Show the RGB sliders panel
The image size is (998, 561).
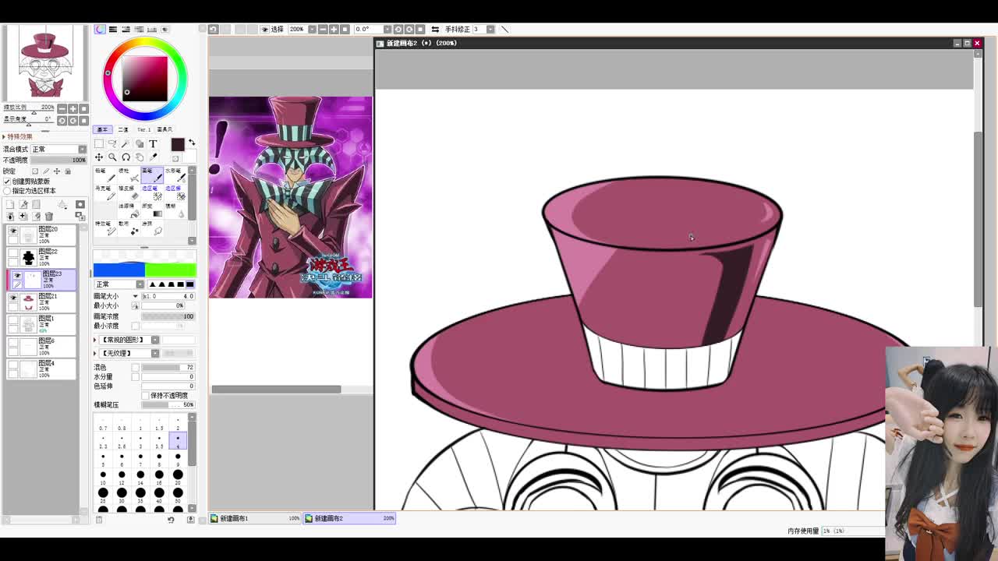pyautogui.click(x=113, y=29)
